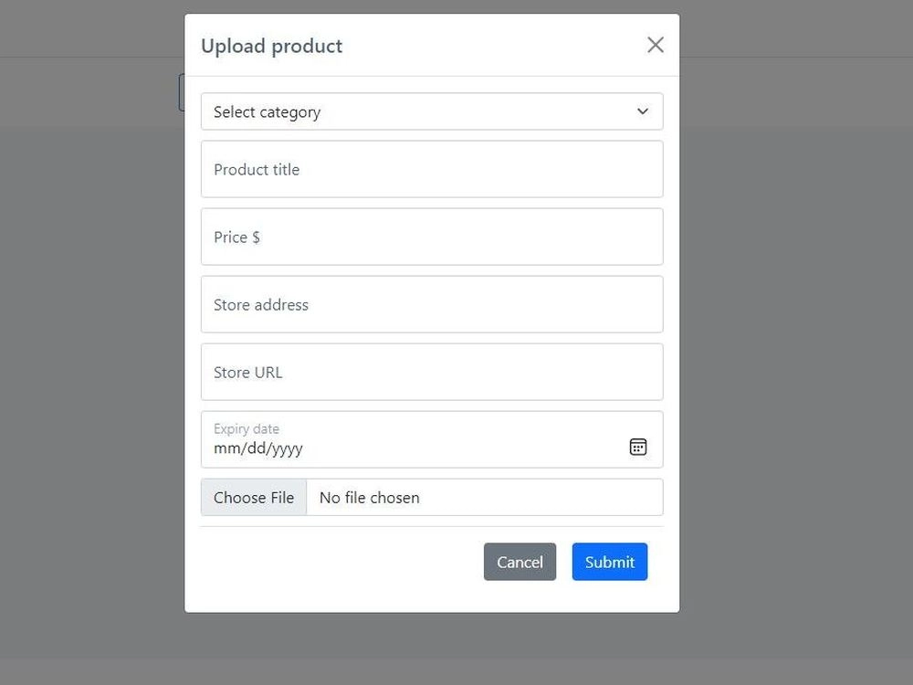Close the Upload product dialog with X

[655, 45]
